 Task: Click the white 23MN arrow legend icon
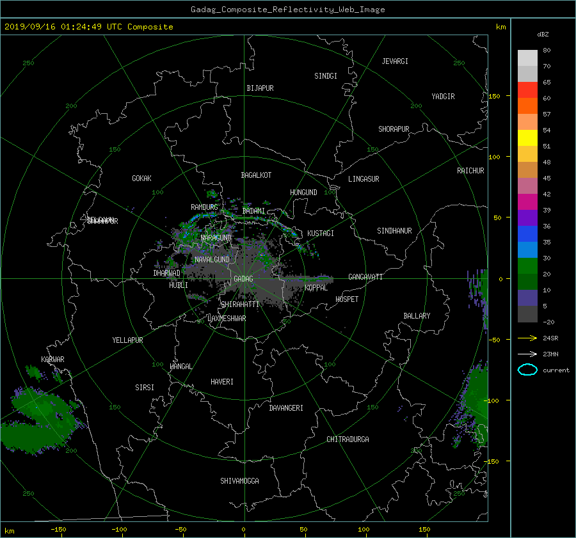pyautogui.click(x=527, y=354)
